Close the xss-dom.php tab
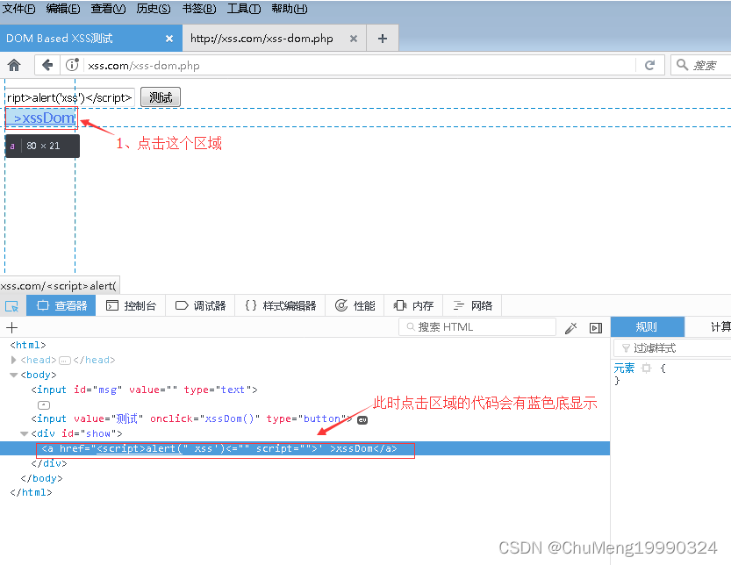 [354, 39]
